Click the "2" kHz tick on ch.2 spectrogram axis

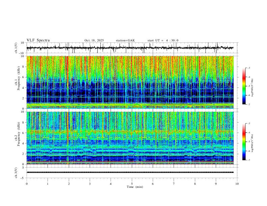23,154
